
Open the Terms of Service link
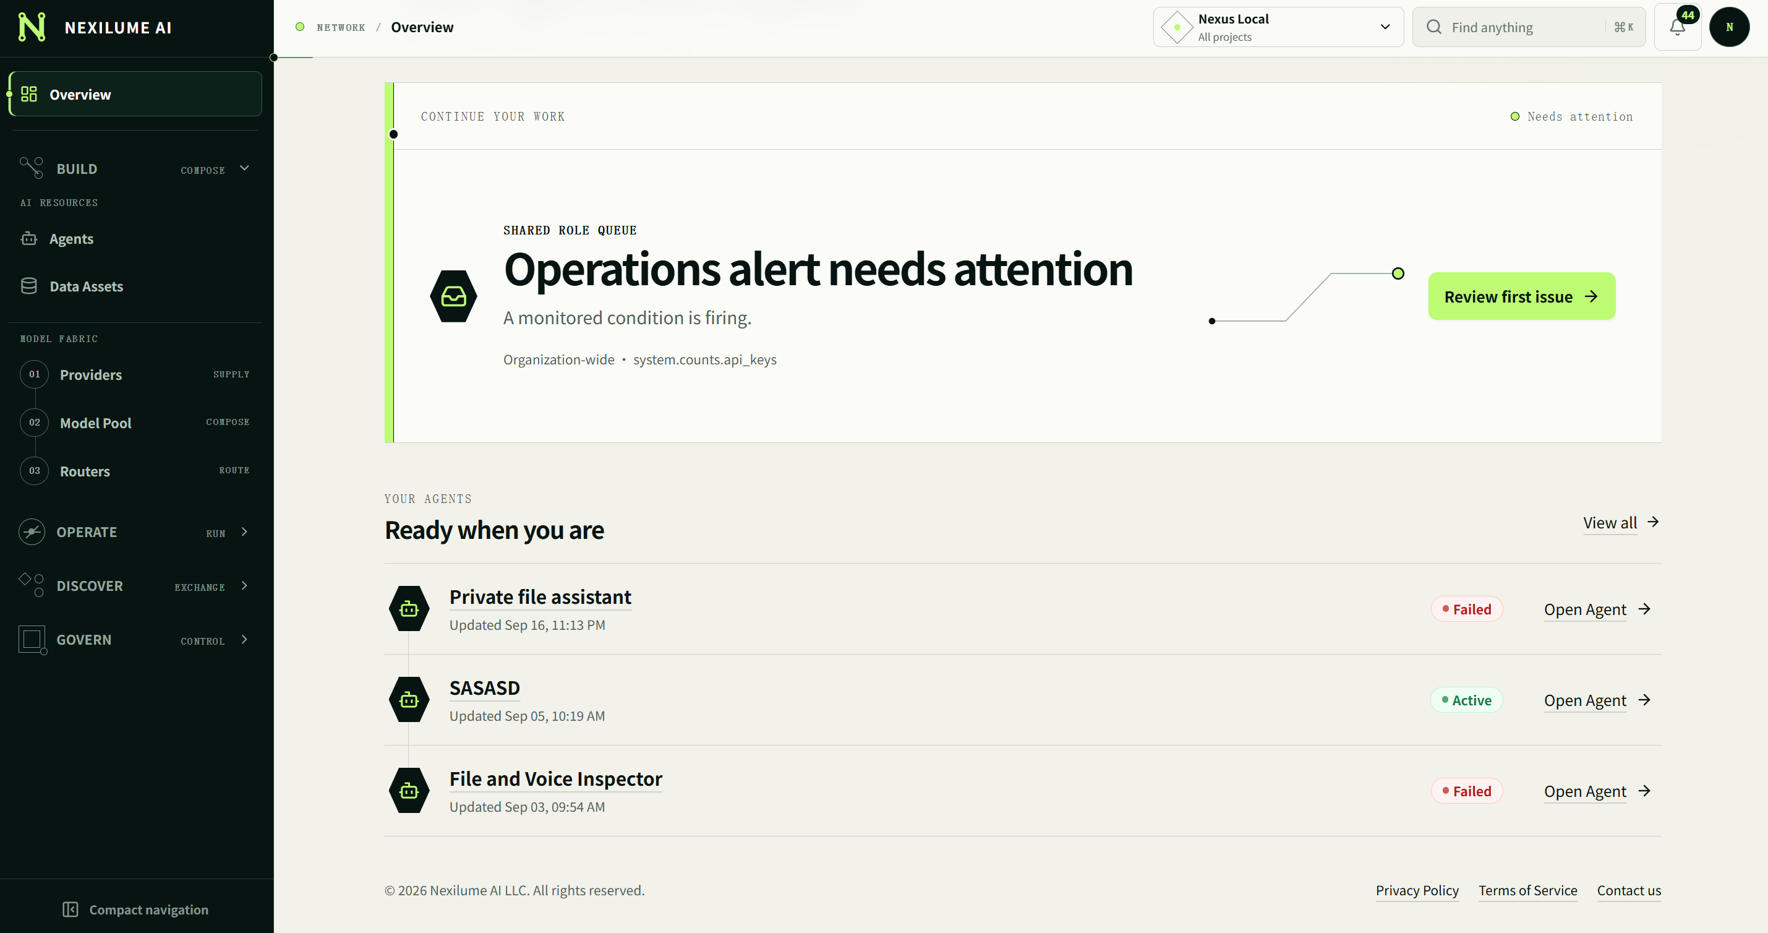pyautogui.click(x=1528, y=890)
